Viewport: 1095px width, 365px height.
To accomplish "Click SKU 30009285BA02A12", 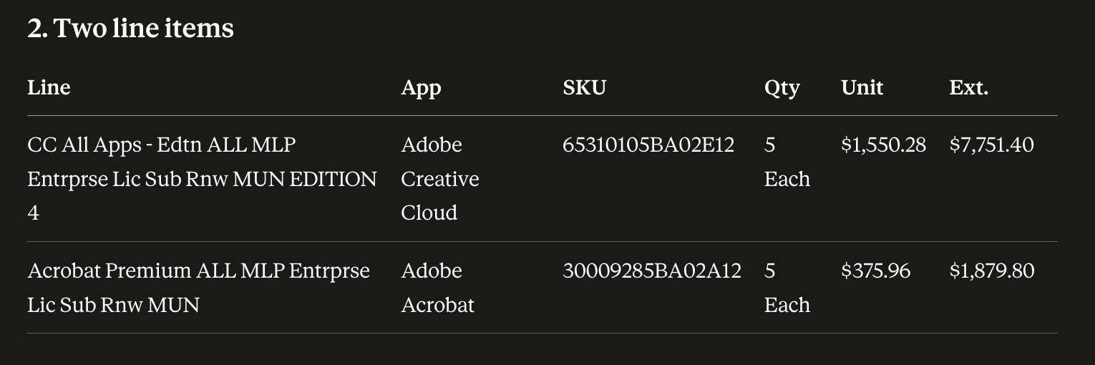I will point(651,271).
